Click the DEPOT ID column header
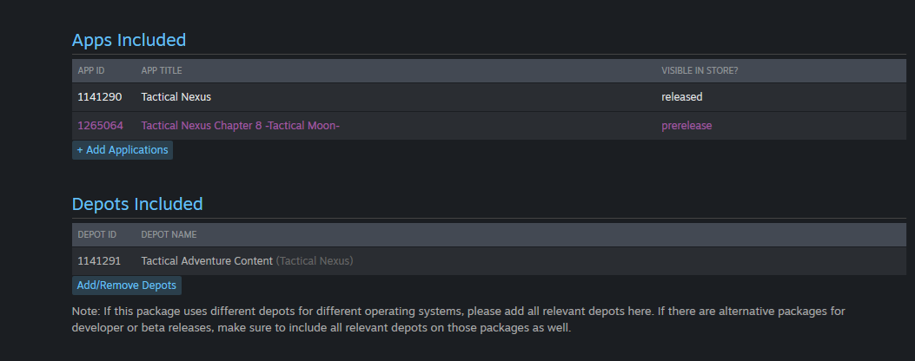 pyautogui.click(x=97, y=234)
